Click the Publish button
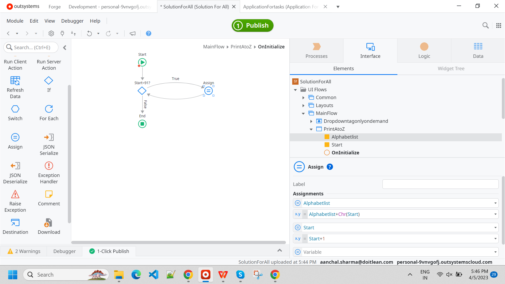 pos(252,26)
